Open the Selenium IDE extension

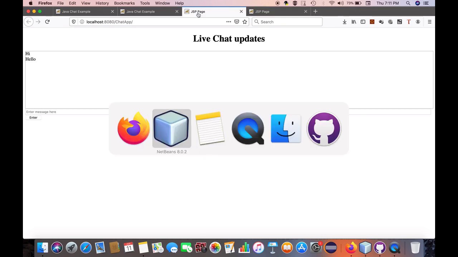click(399, 22)
